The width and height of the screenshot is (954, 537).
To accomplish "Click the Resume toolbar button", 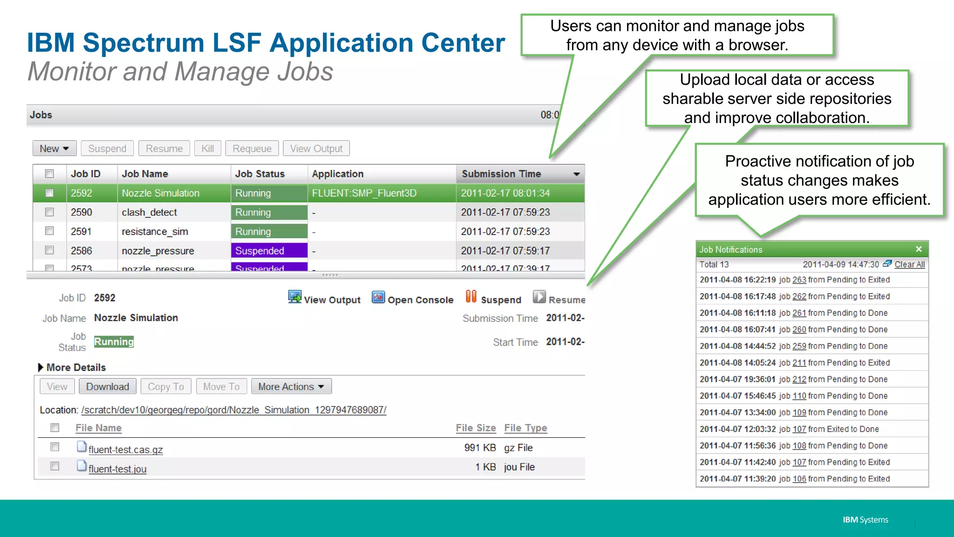I will [x=164, y=148].
